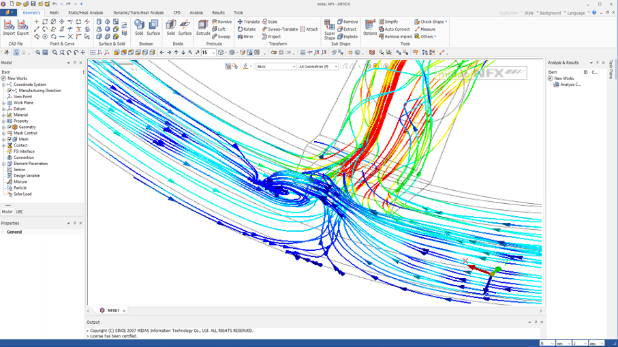Open the Others tools dropdown
The image size is (618, 347).
425,37
